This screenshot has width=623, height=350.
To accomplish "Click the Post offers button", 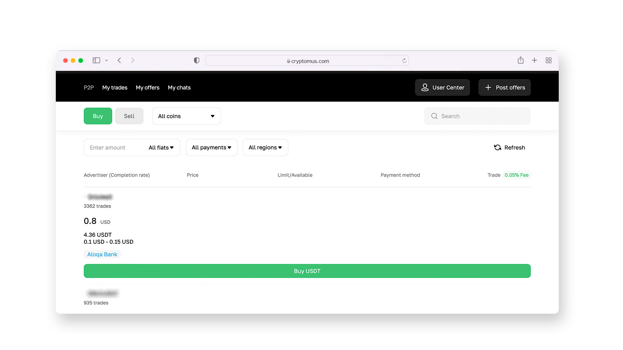I will 504,87.
